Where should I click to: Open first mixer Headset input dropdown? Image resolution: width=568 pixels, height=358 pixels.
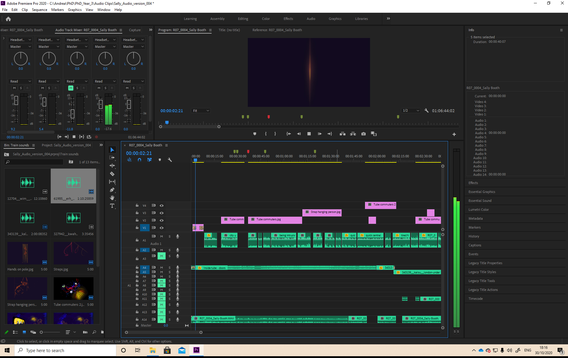[20, 40]
